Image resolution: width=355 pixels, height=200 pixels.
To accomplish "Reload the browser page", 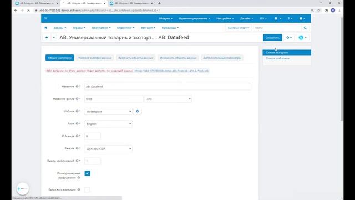I will pos(28,11).
